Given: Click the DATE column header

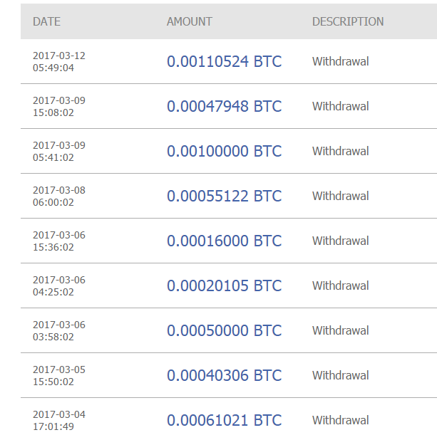Looking at the screenshot, I should pyautogui.click(x=46, y=21).
